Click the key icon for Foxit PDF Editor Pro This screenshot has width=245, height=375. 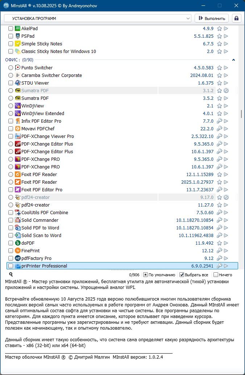[x=219, y=189]
